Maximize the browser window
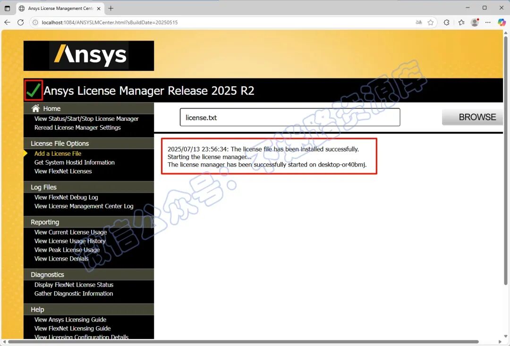This screenshot has width=510, height=346. point(484,8)
